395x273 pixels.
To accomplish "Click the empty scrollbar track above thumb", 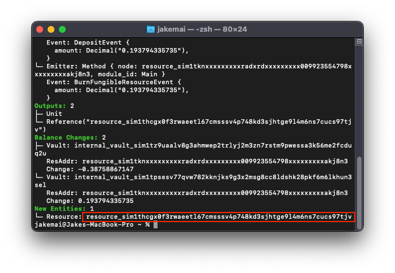I will point(359,102).
